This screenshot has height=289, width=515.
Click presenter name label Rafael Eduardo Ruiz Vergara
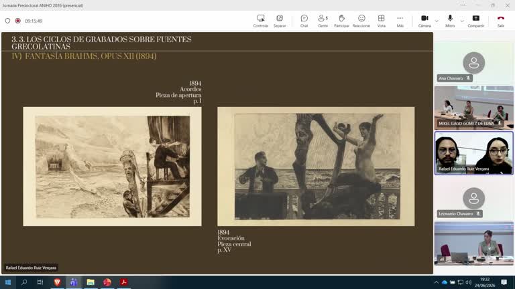31,268
